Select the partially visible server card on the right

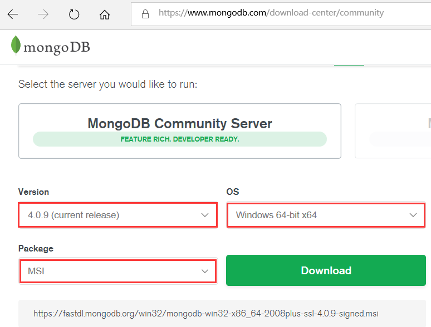[x=393, y=131]
